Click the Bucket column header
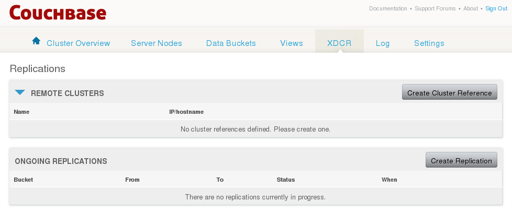Image resolution: width=512 pixels, height=213 pixels. (24, 180)
